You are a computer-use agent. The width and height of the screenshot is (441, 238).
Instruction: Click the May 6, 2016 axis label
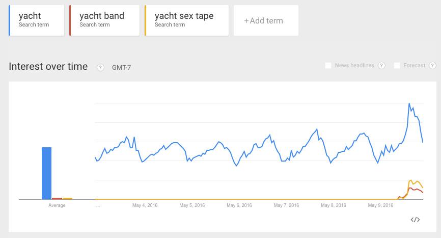click(240, 205)
